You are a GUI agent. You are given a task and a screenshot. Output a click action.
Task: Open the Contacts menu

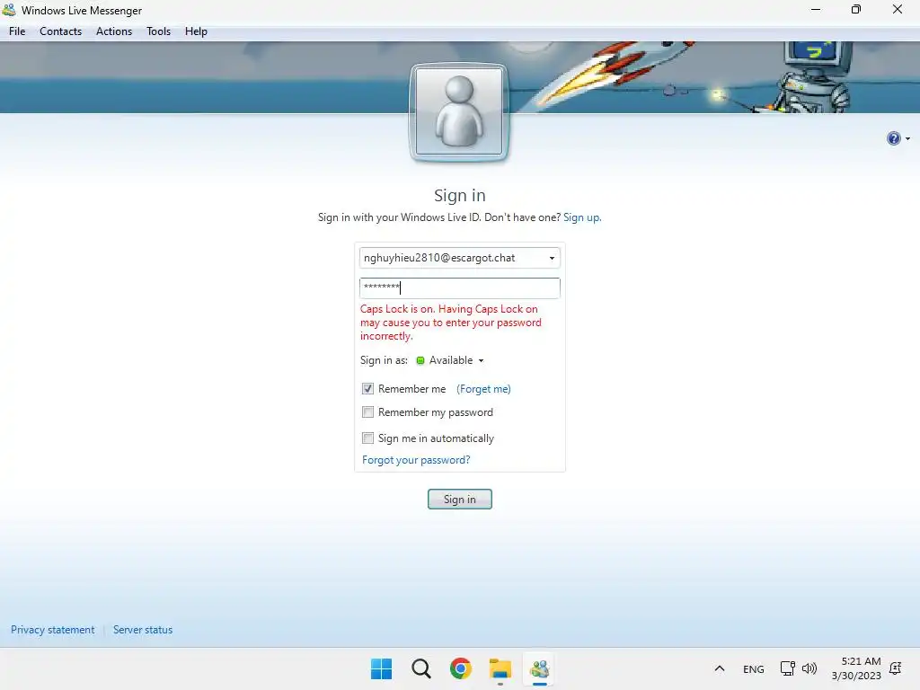60,31
